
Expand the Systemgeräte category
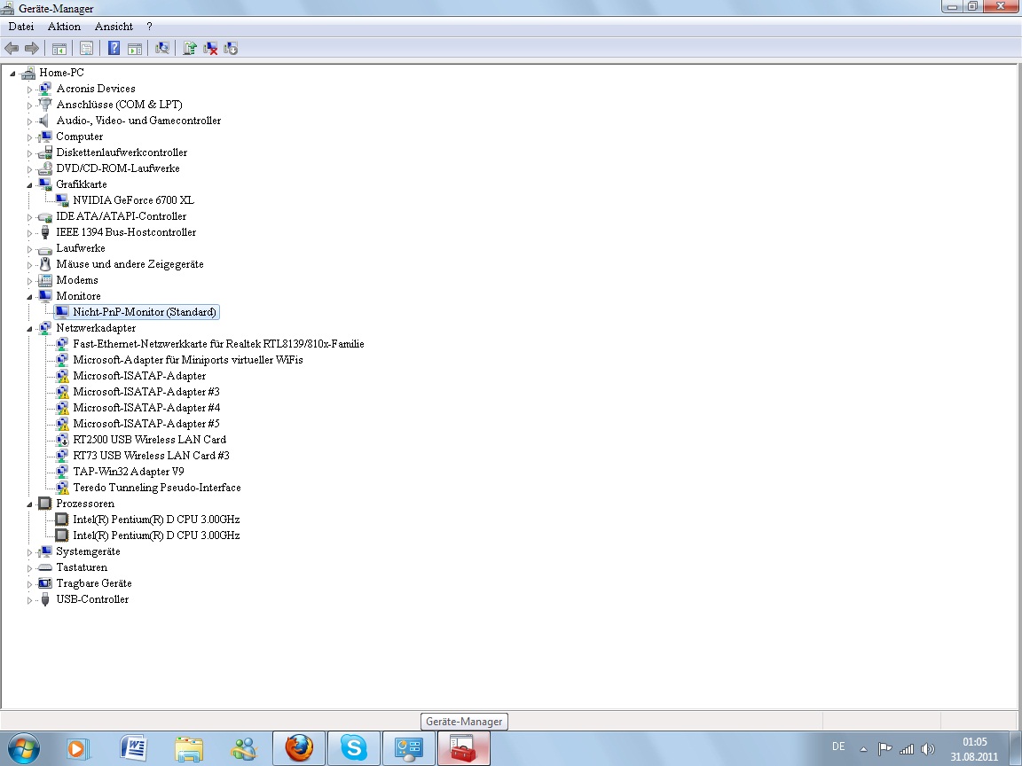tap(29, 552)
